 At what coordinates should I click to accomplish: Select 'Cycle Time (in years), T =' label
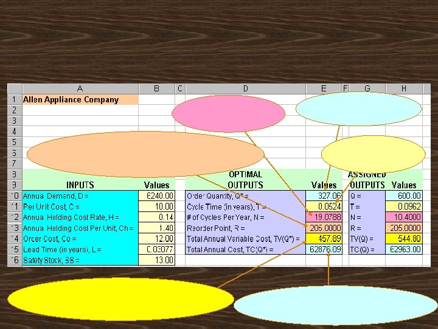point(245,207)
